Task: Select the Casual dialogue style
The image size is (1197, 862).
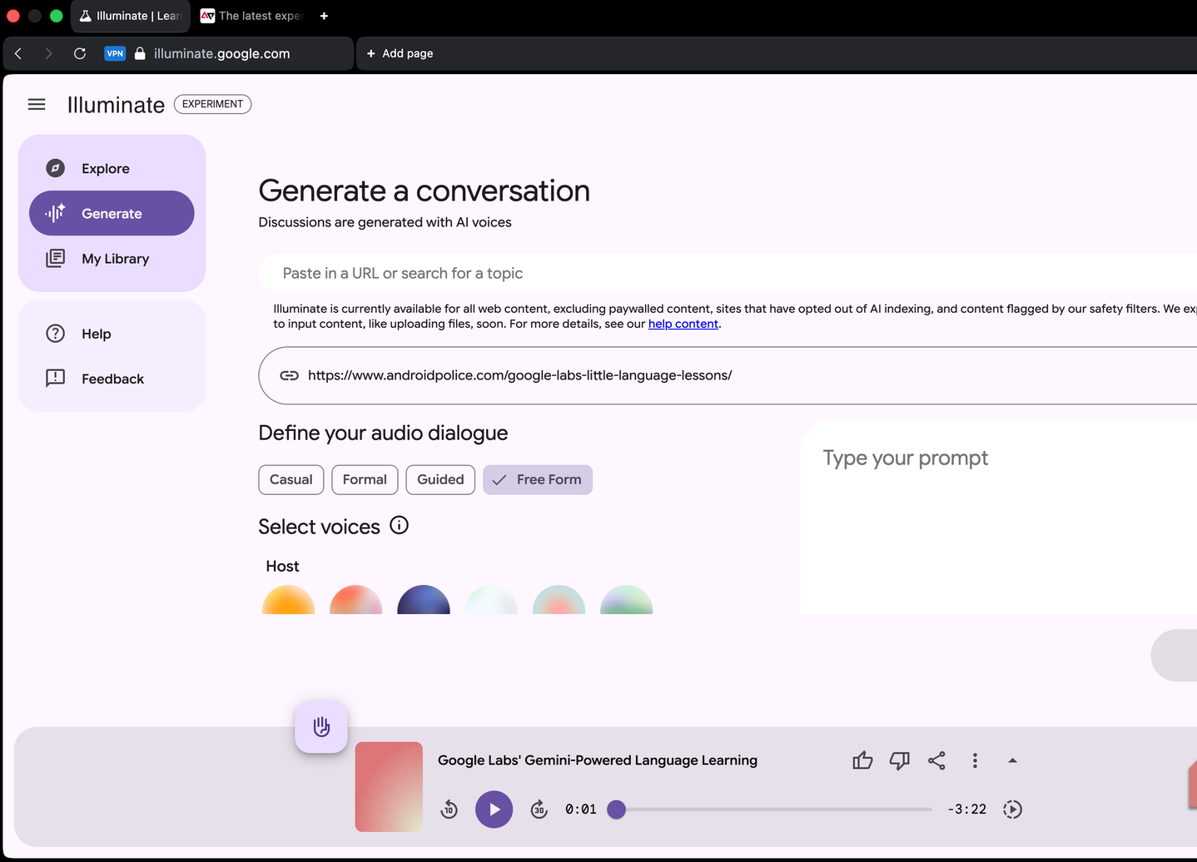Action: (x=291, y=480)
